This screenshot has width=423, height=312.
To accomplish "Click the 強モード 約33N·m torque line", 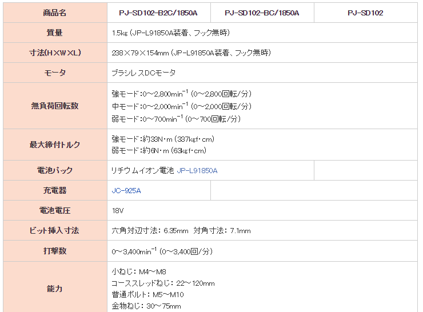I will pyautogui.click(x=163, y=139).
